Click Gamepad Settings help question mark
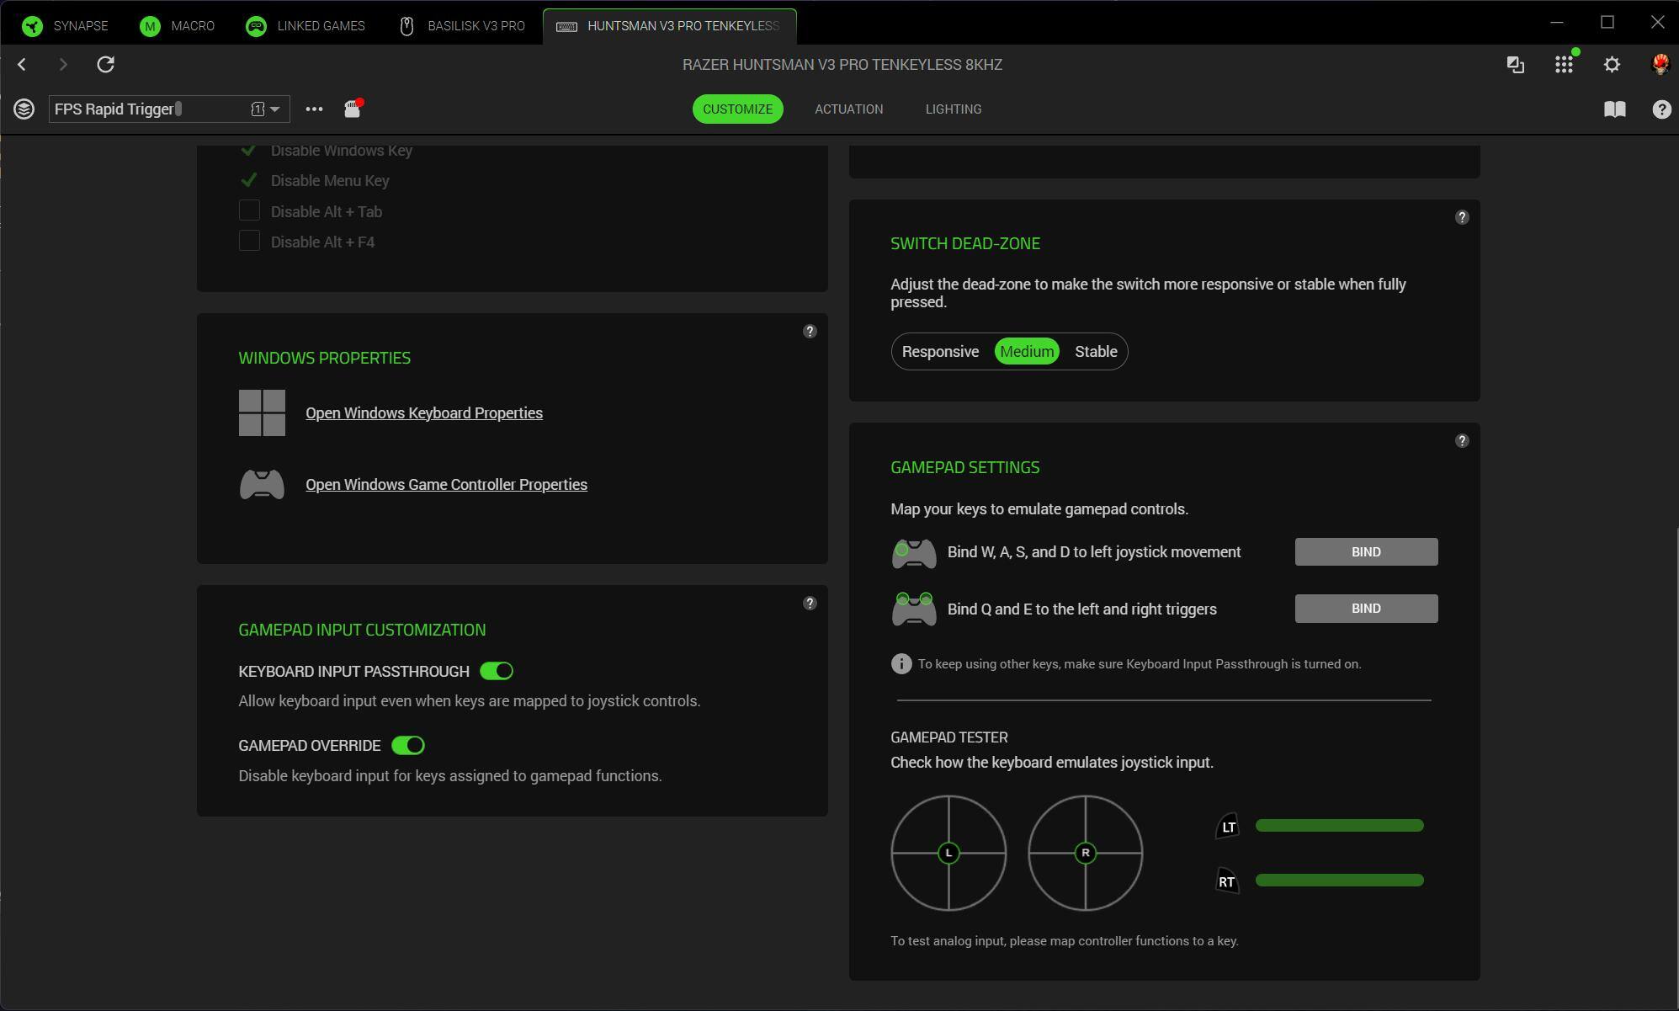 coord(1461,441)
